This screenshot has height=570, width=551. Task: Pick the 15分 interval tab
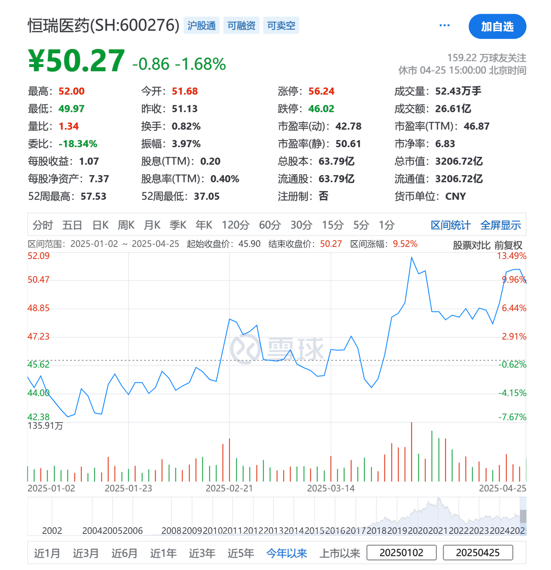coord(332,225)
